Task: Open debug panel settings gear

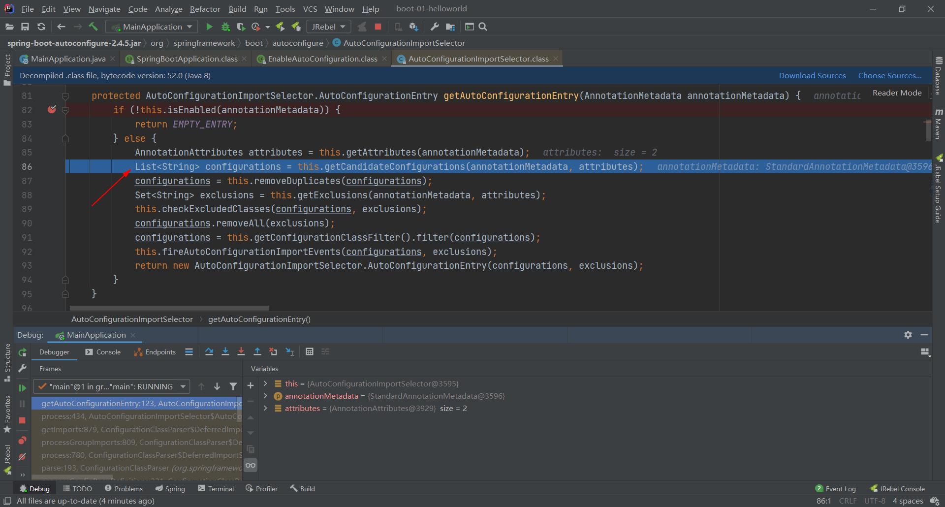Action: coord(908,335)
